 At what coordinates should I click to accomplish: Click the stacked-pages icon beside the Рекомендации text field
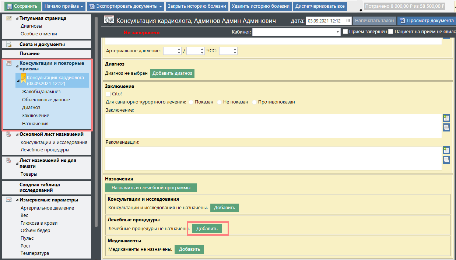tap(446, 160)
